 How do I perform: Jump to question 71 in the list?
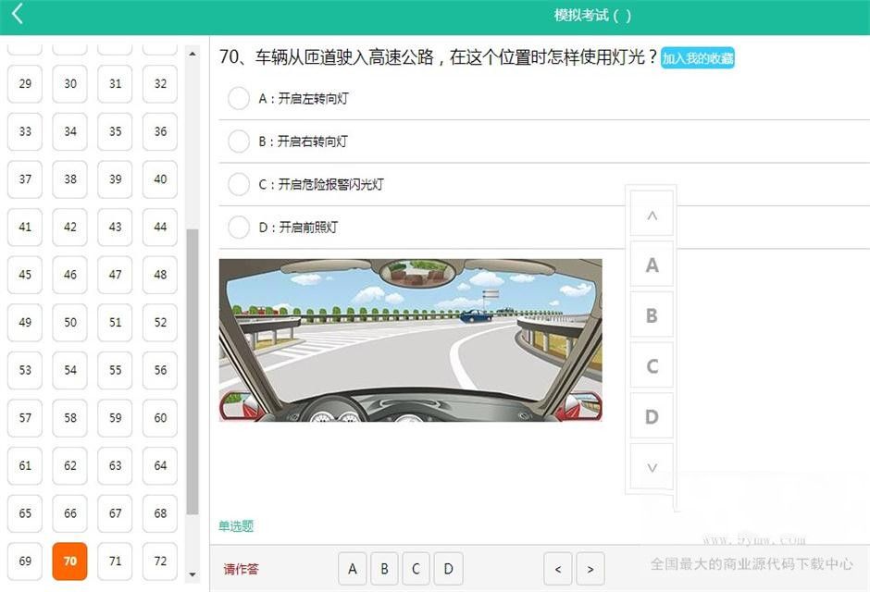tap(115, 561)
